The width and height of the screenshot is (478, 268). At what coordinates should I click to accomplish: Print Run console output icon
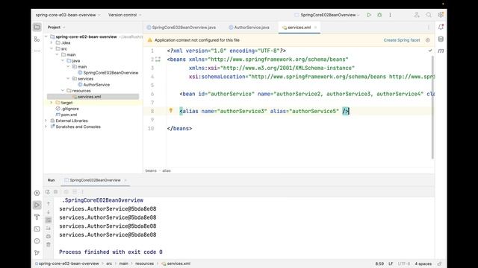click(x=49, y=237)
